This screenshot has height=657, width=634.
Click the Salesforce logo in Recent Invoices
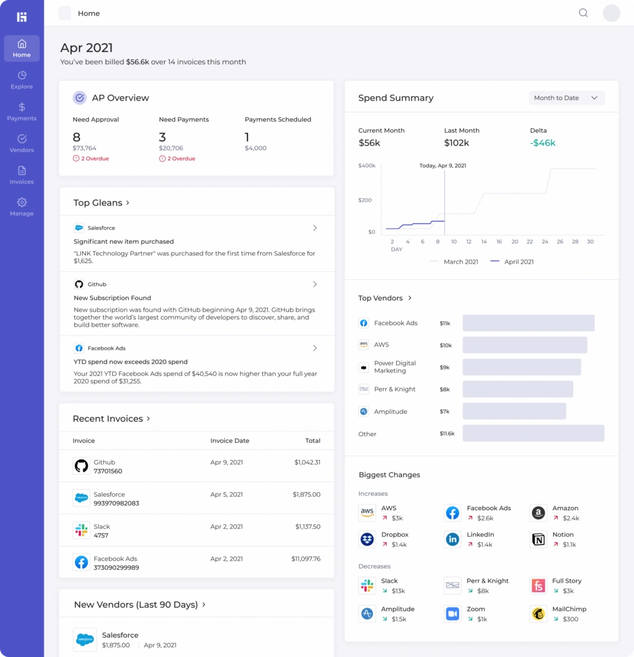(x=81, y=498)
